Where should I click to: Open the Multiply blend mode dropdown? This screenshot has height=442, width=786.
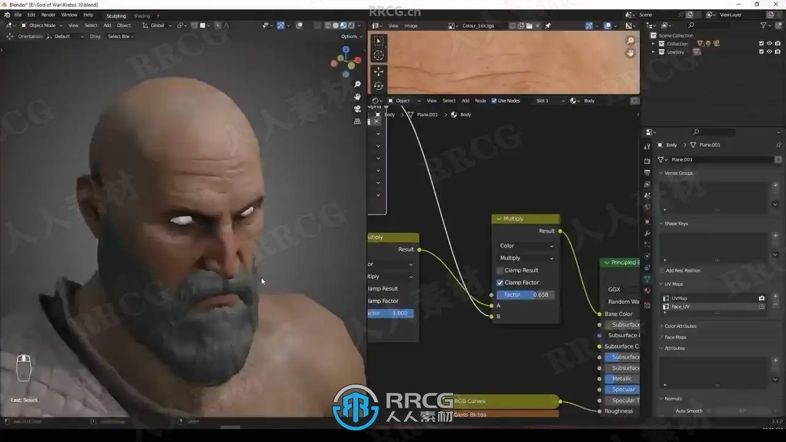526,258
